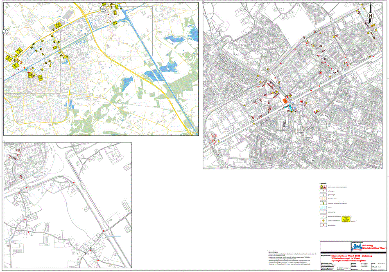Image resolution: width=389 pixels, height=272 pixels.
Task: Click the orange circle symbol in legend
Action: (323, 220)
